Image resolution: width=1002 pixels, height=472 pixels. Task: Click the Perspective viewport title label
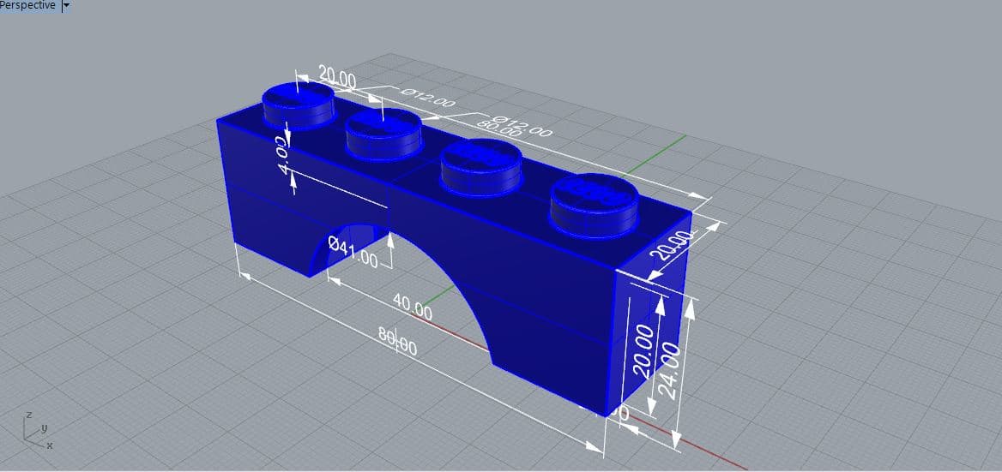click(x=27, y=5)
